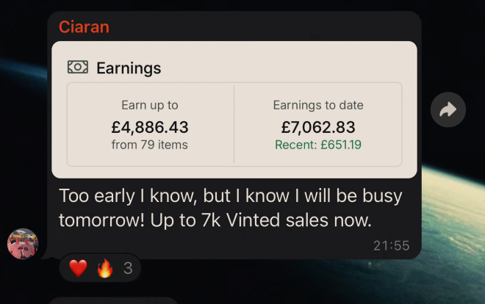Click the message text about Vinted sales
The height and width of the screenshot is (304, 485).
tap(231, 208)
